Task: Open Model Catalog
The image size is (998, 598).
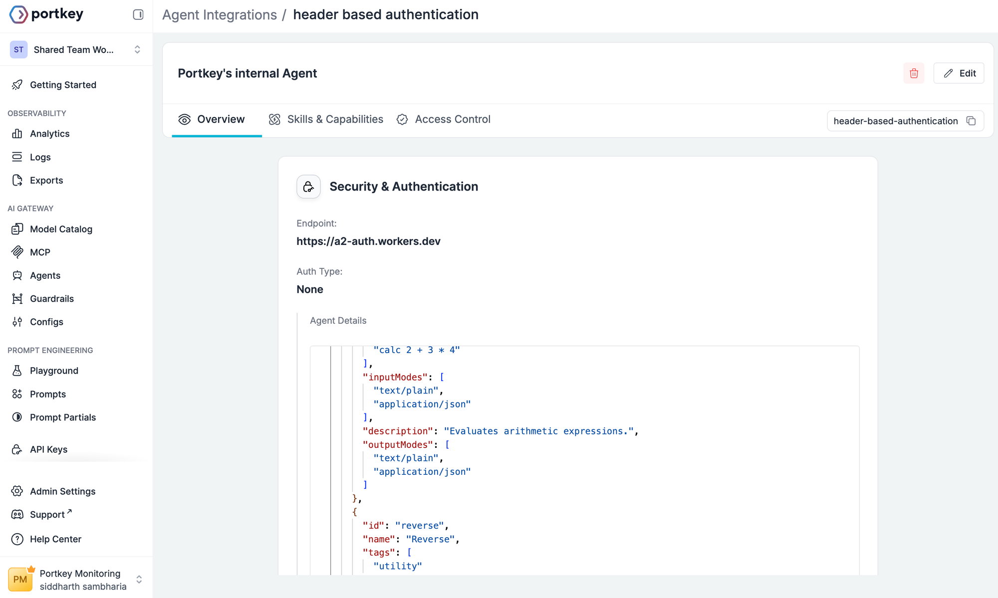Action: pos(61,229)
